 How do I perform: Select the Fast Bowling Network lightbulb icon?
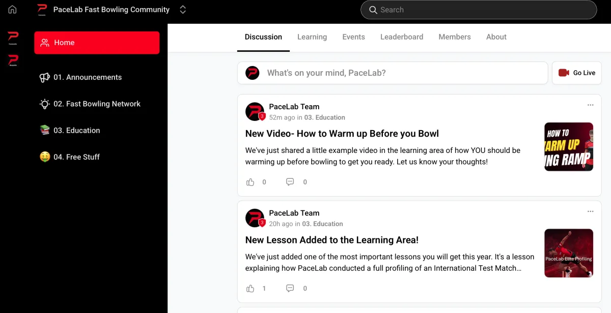(44, 104)
